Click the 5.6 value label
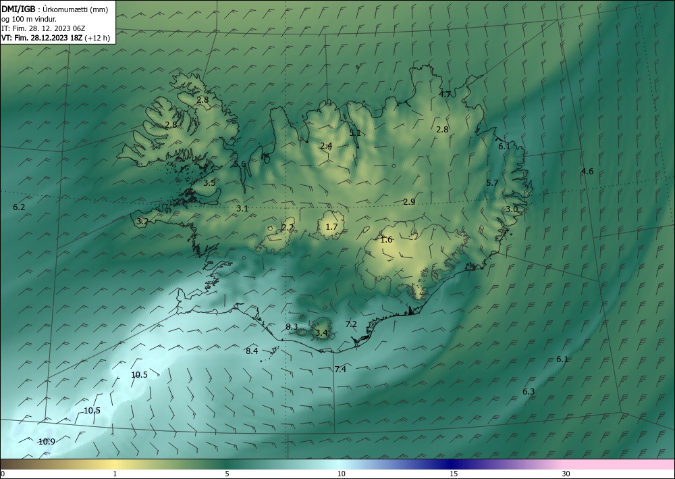675x479 pixels. (240, 163)
